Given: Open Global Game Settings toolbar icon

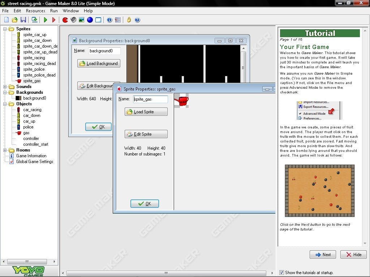Looking at the screenshot, I should [x=118, y=20].
